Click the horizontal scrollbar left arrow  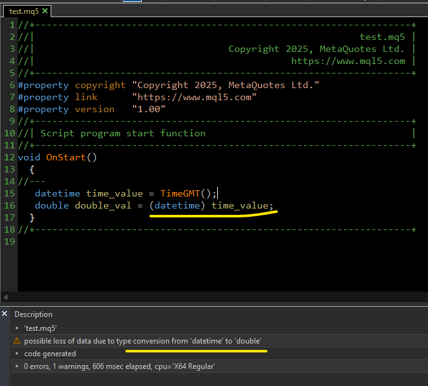point(6,297)
